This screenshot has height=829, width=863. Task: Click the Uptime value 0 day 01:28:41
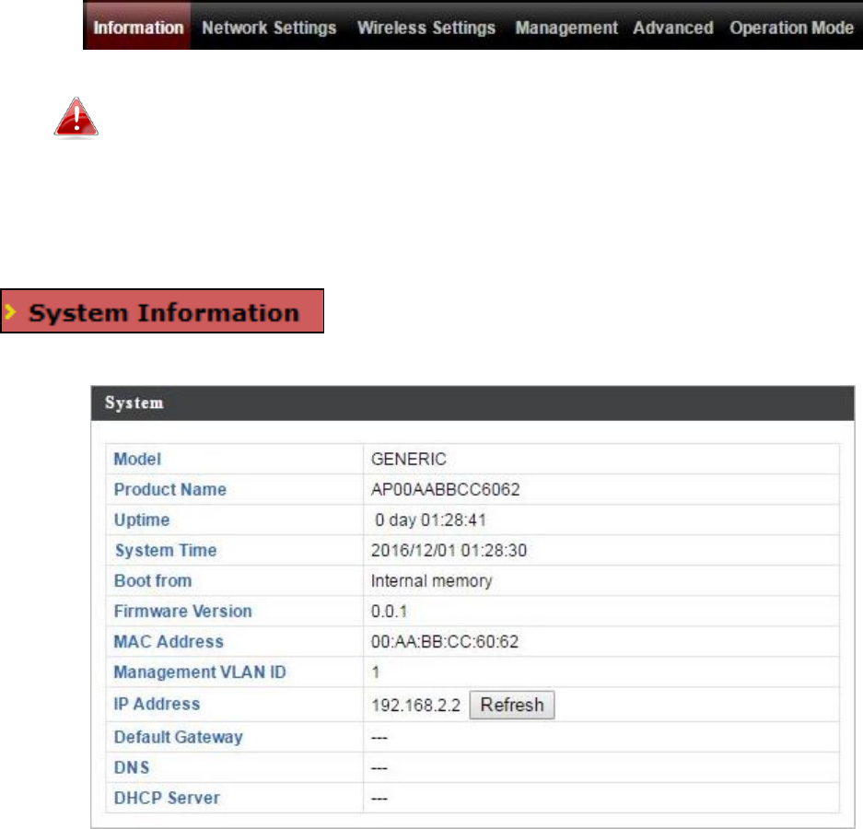(430, 520)
